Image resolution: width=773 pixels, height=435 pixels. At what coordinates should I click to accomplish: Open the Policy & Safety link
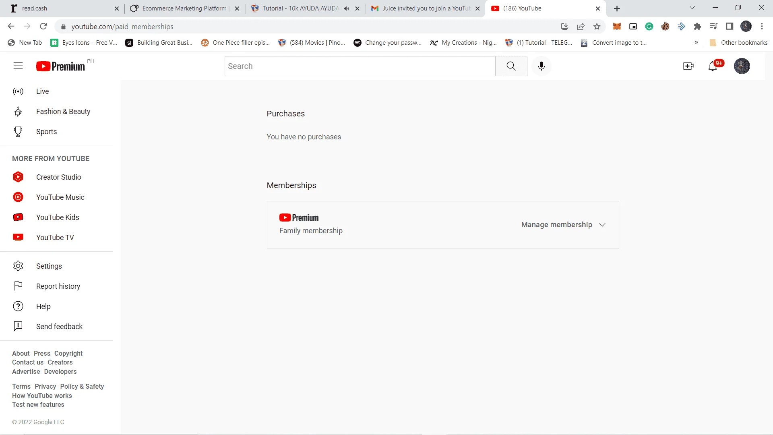click(82, 386)
